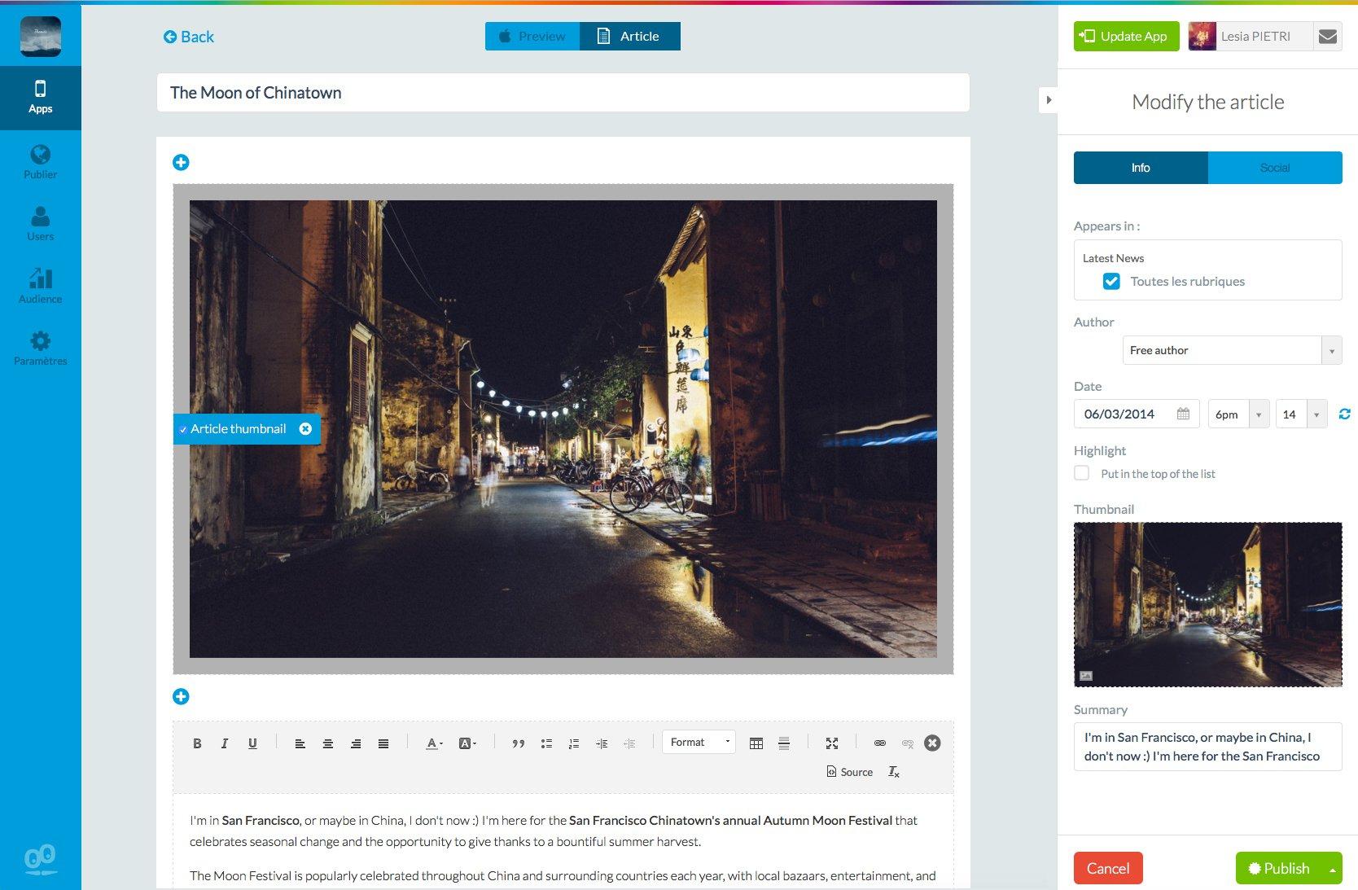Open the text color picker
1358x890 pixels.
click(x=433, y=743)
